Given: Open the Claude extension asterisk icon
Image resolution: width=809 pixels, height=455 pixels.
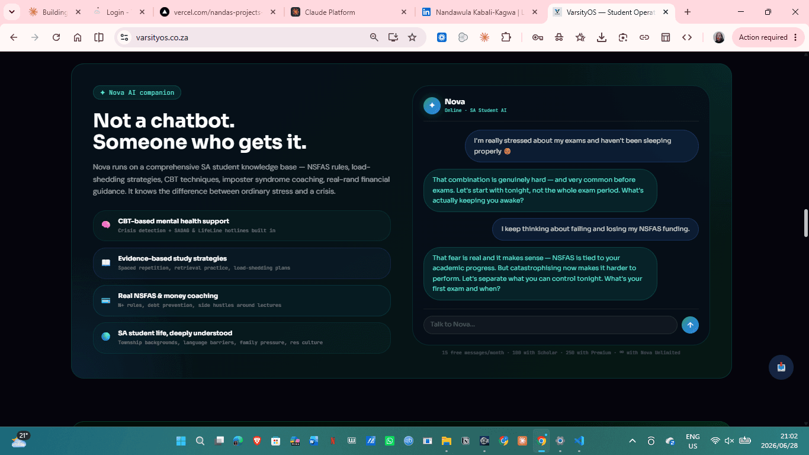Looking at the screenshot, I should coord(484,37).
